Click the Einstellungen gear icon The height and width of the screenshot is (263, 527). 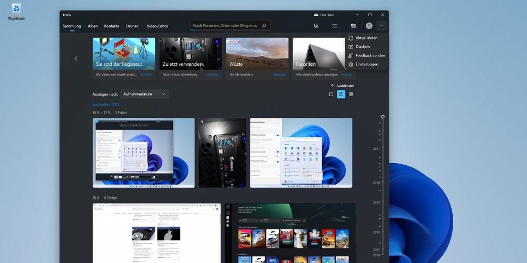(351, 64)
